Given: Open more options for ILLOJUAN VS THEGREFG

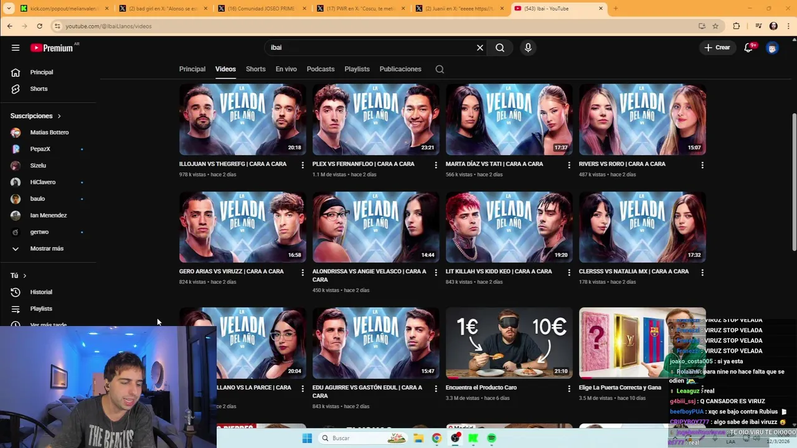Looking at the screenshot, I should click(303, 165).
